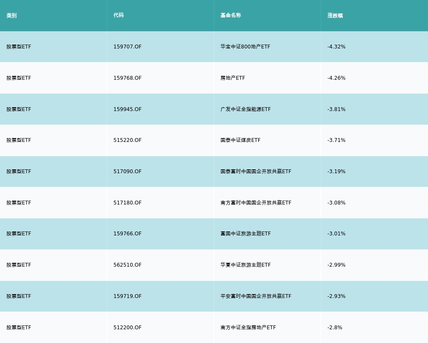The width and height of the screenshot is (428, 343).
Task: Click 股票型ETF in the 517090.OF row
Action: tap(19, 171)
